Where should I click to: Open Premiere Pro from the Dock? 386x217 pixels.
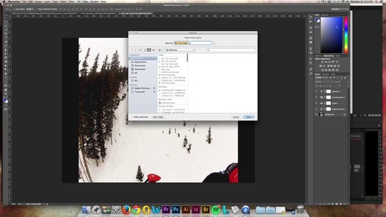click(166, 209)
